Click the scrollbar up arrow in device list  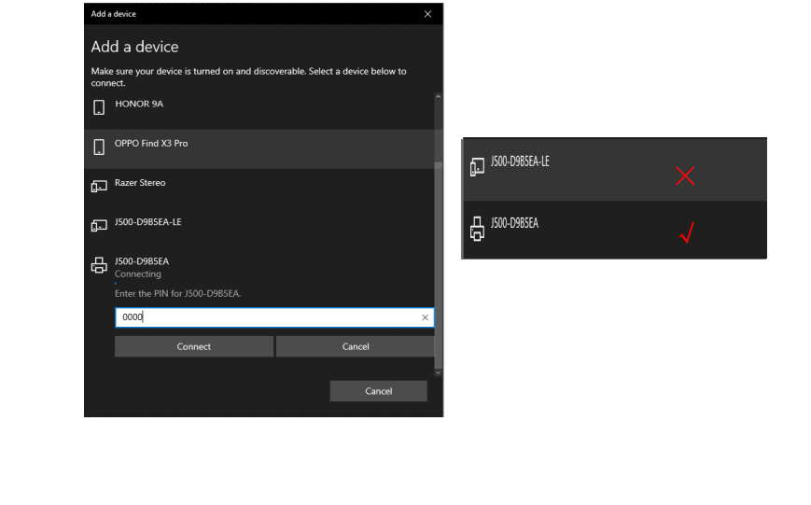[438, 97]
